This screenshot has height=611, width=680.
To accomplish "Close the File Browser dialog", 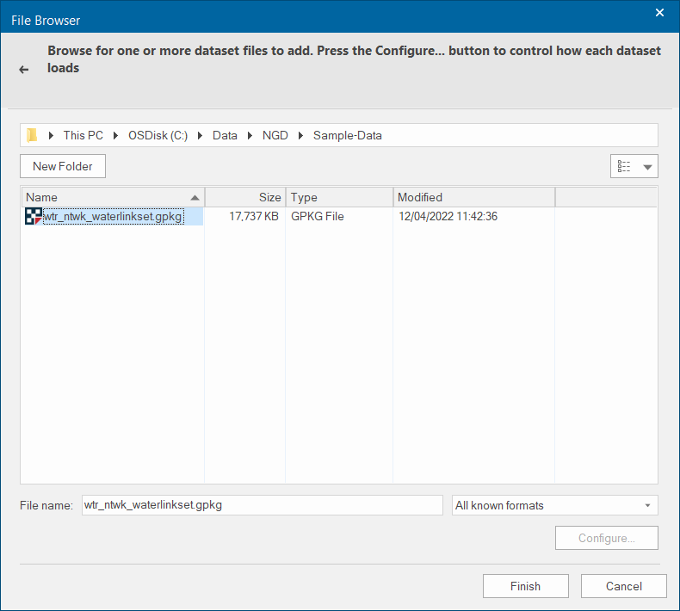I will [659, 13].
